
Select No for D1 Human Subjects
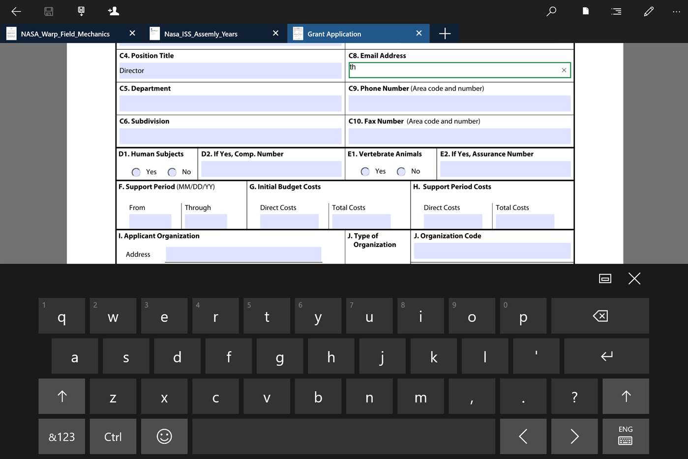tap(172, 172)
